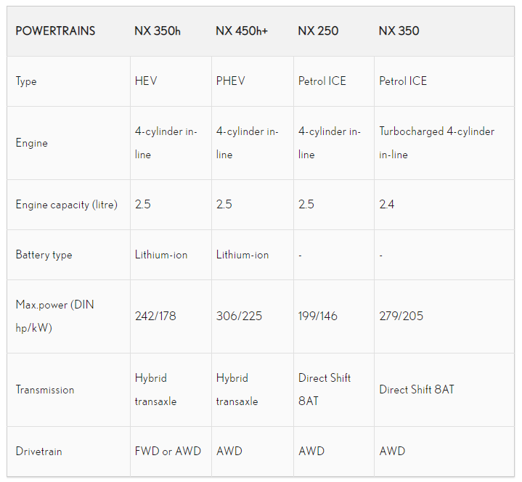Viewport: 522px width, 482px height.
Task: Click the NX 250 column header
Action: 318,31
